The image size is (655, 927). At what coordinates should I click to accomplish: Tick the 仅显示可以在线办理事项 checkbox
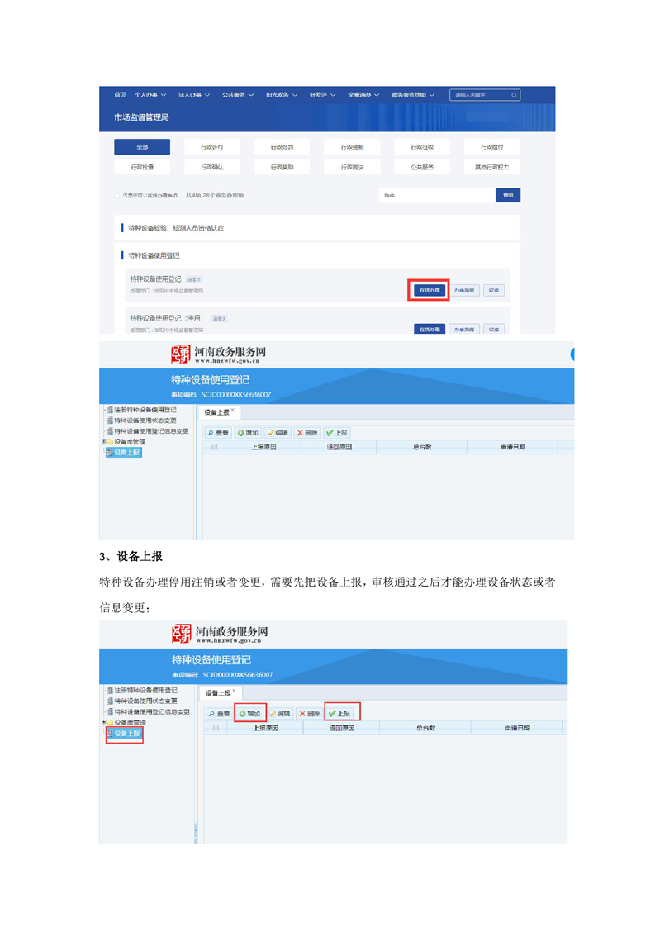[117, 196]
